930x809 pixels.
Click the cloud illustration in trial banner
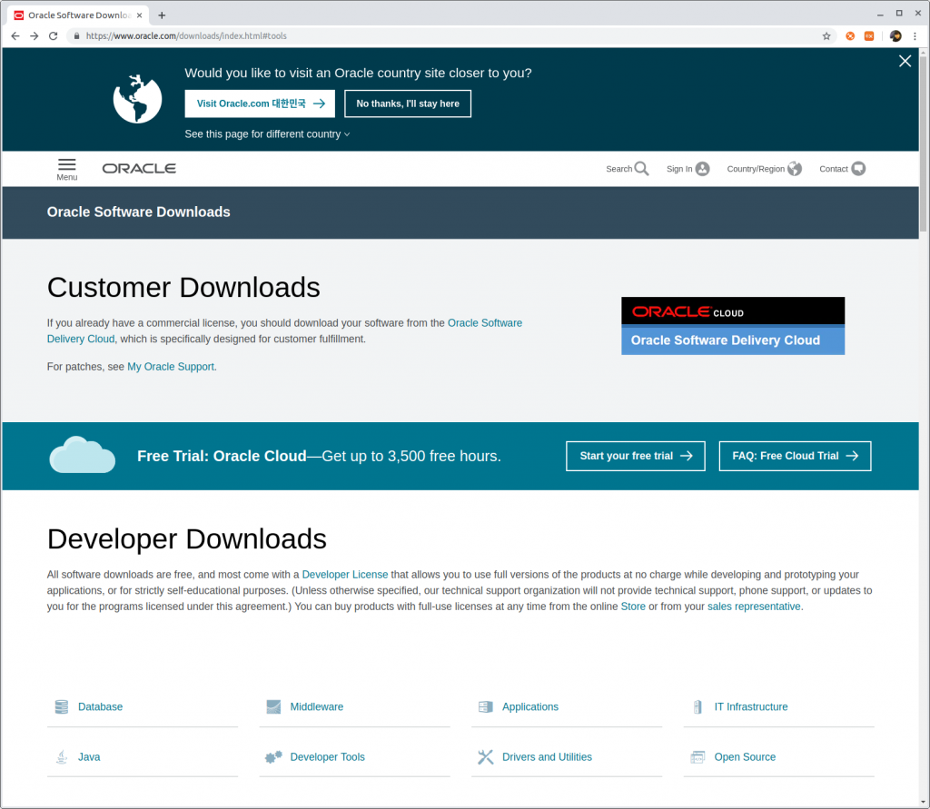(x=83, y=455)
